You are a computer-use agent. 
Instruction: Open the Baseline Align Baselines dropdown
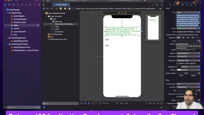188,53
